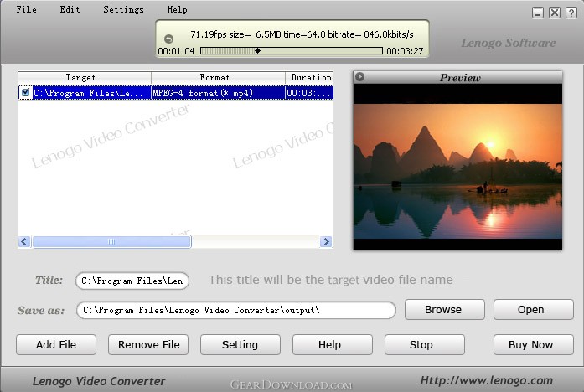Click the maximize window icon
Image resolution: width=584 pixels, height=392 pixels.
[x=555, y=13]
